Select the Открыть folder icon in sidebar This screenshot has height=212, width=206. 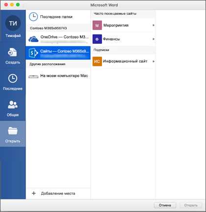[13, 131]
